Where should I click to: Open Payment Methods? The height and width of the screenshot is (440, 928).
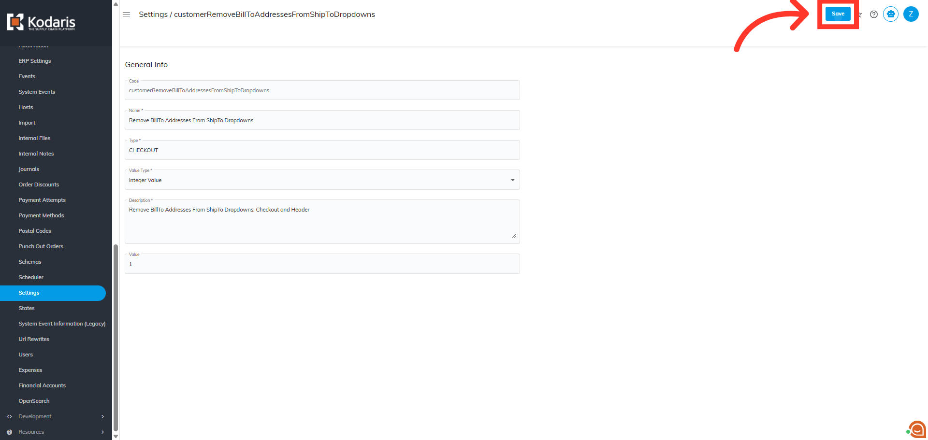point(41,215)
